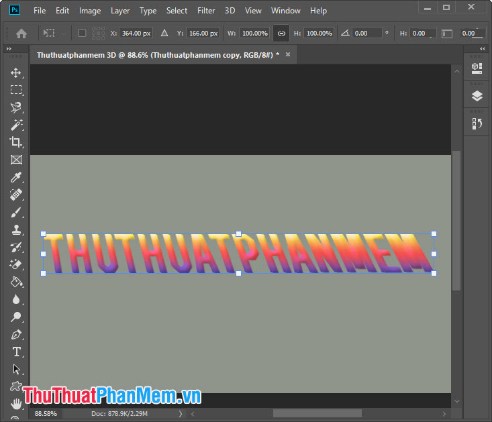Toggle maintain aspect ratio link
492x422 pixels.
pos(281,34)
